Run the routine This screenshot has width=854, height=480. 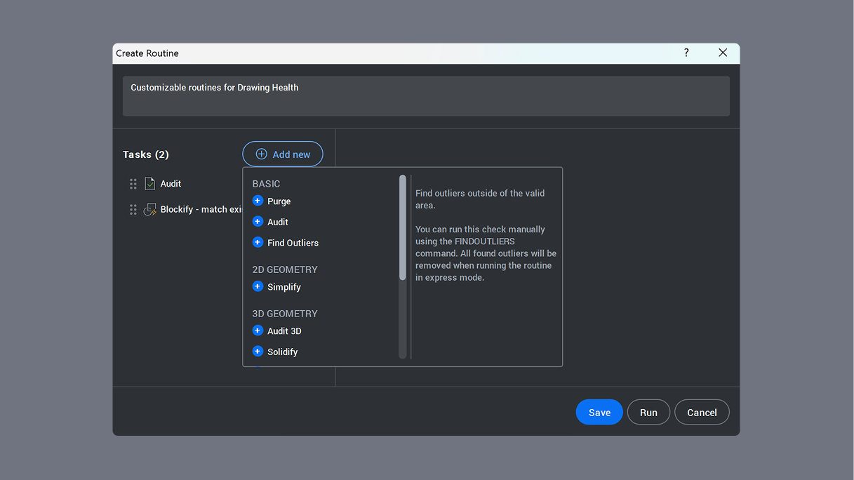[648, 413]
